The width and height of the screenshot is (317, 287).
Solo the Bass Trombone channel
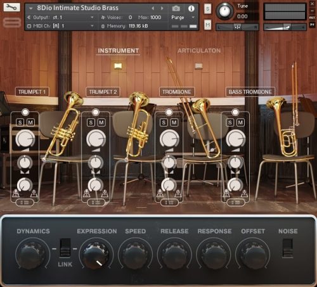[x=230, y=122]
